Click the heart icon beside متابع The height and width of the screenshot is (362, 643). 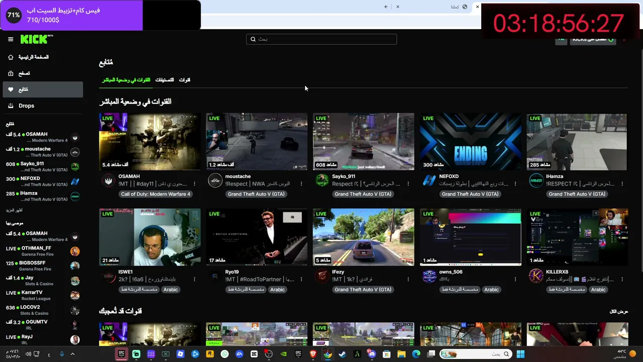click(x=11, y=89)
